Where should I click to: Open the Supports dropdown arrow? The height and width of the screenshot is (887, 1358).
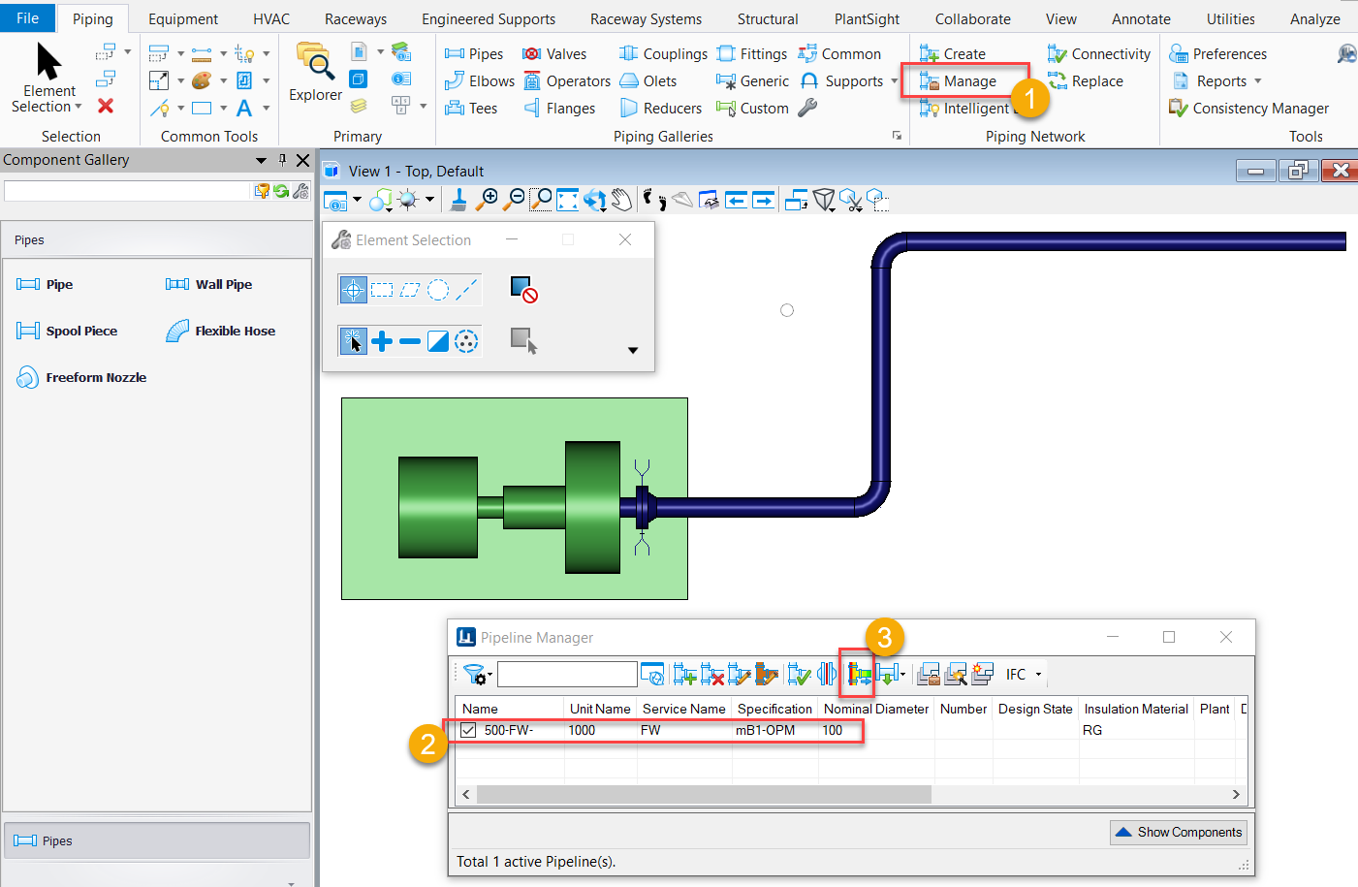(x=894, y=81)
